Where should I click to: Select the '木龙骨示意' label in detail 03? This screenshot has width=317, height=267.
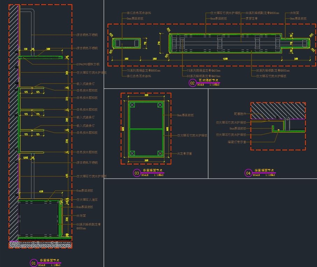(185, 154)
